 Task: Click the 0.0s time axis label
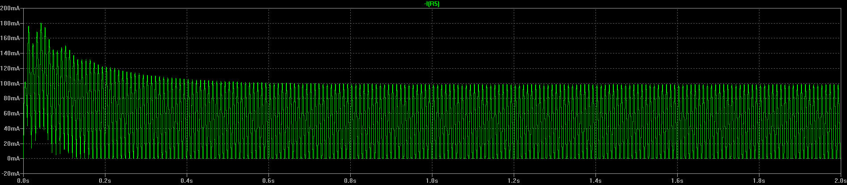(23, 181)
